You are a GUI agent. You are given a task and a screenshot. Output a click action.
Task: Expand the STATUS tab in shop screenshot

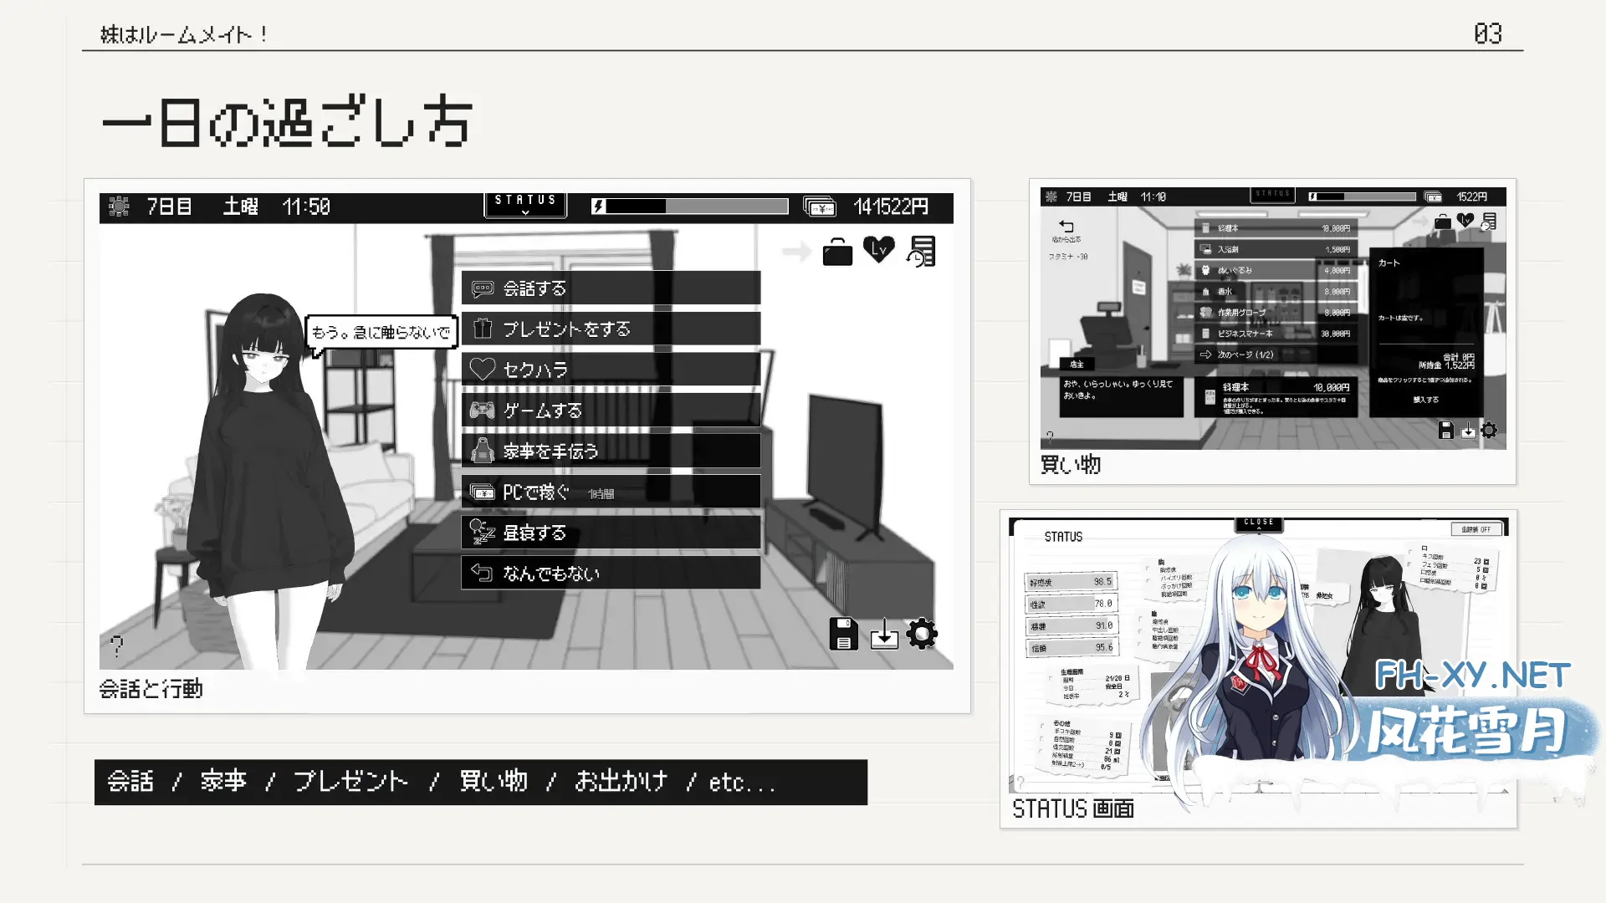[x=1272, y=195]
